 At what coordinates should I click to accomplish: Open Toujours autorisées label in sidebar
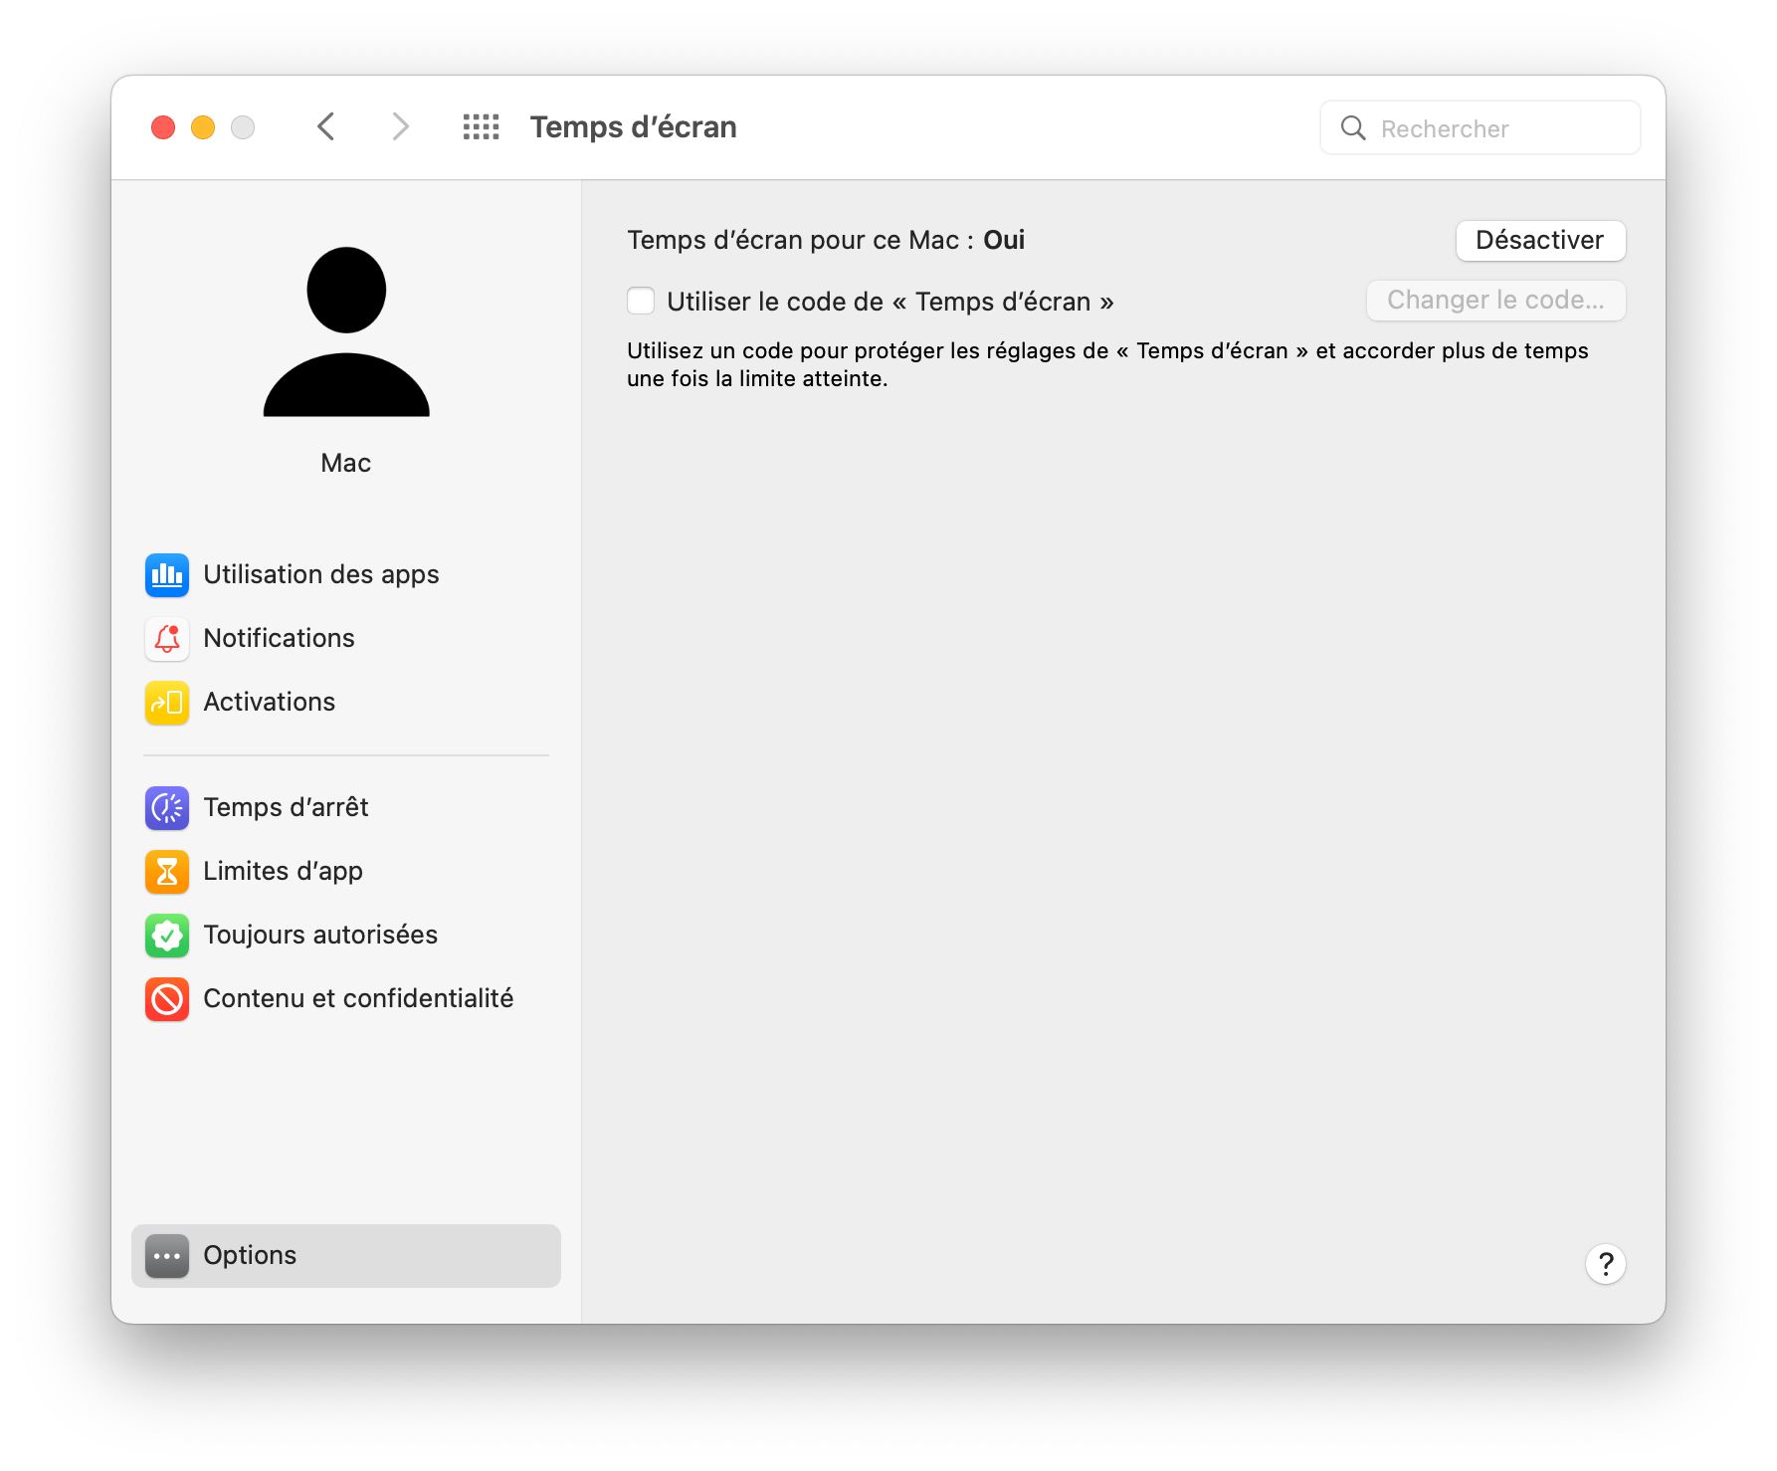(321, 936)
